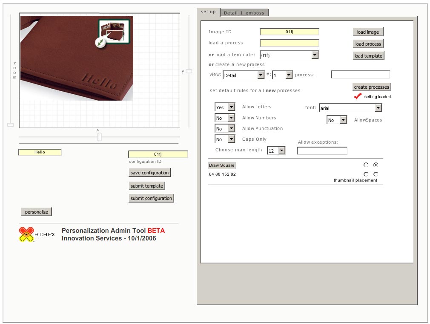The width and height of the screenshot is (430, 324).
Task: Select top-left thumbnail placement radio button
Action: tap(366, 165)
